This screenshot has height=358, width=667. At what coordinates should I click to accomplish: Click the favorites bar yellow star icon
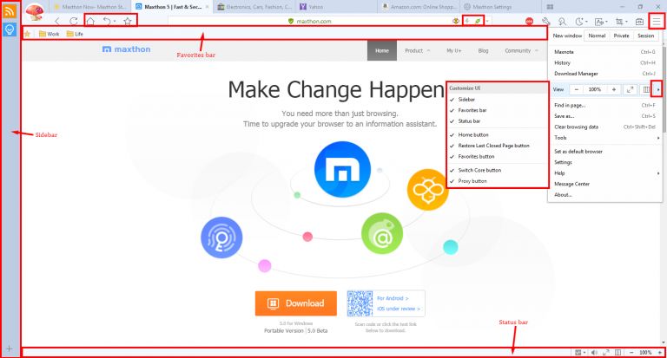click(27, 34)
